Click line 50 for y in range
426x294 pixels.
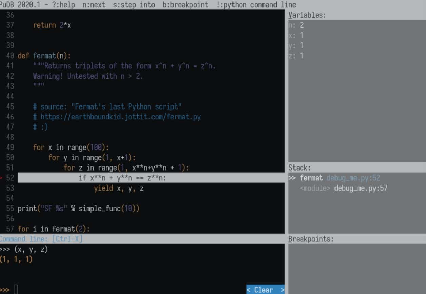click(x=92, y=157)
